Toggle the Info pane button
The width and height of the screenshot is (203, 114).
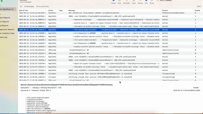coord(146,2)
